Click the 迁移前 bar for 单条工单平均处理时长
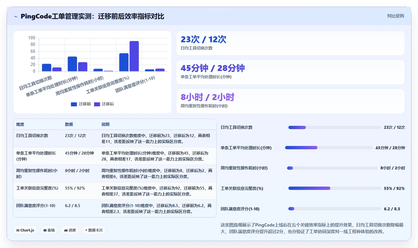Screen dimensions: 418x248 tap(72, 64)
